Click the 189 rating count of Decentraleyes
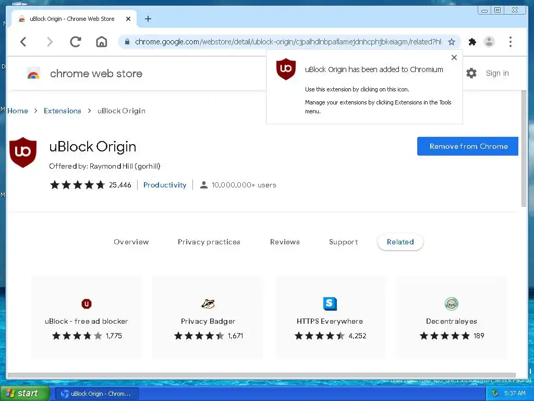This screenshot has height=401, width=534. click(x=479, y=336)
